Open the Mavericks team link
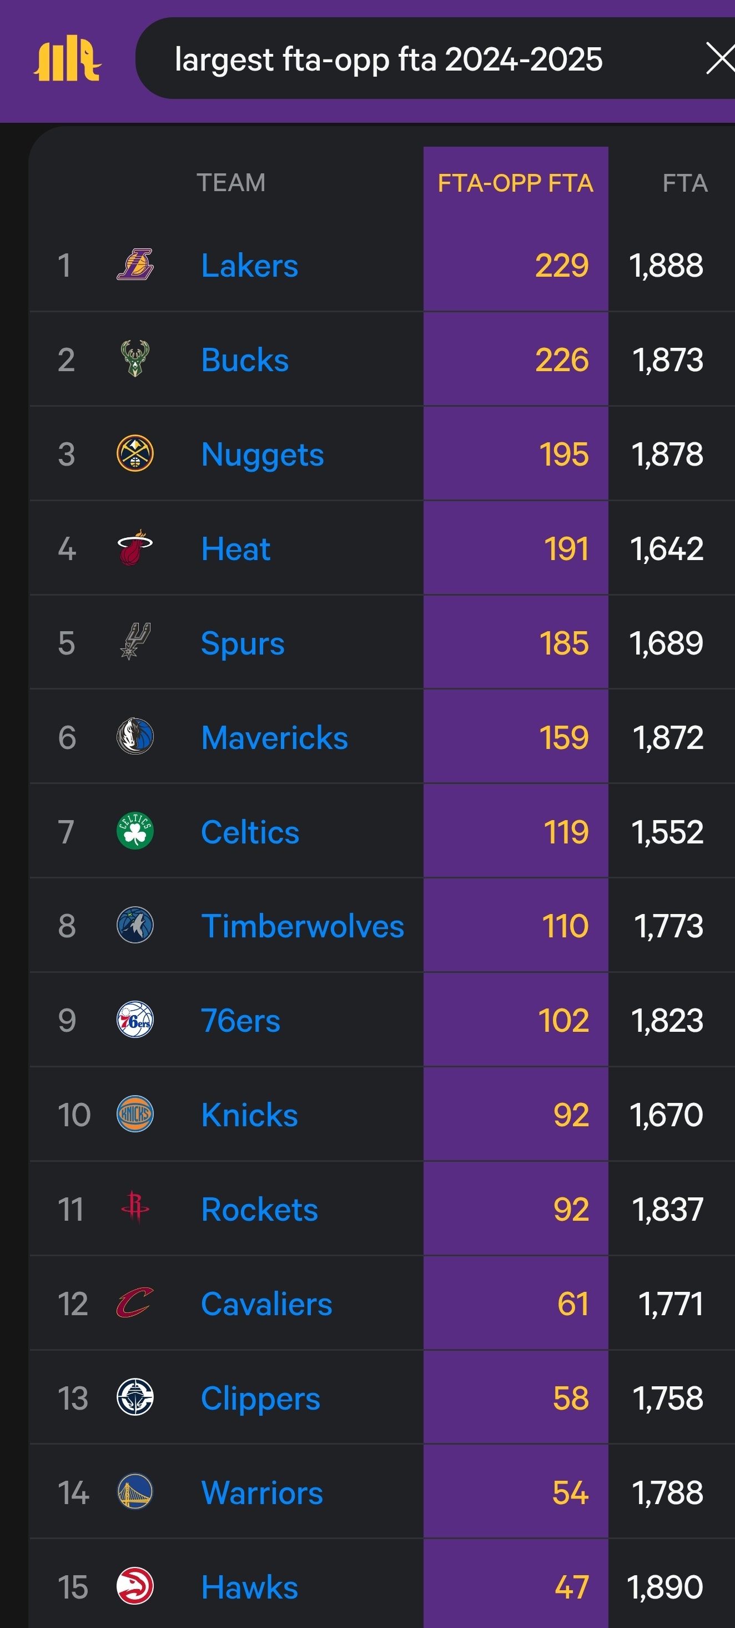 [x=274, y=737]
